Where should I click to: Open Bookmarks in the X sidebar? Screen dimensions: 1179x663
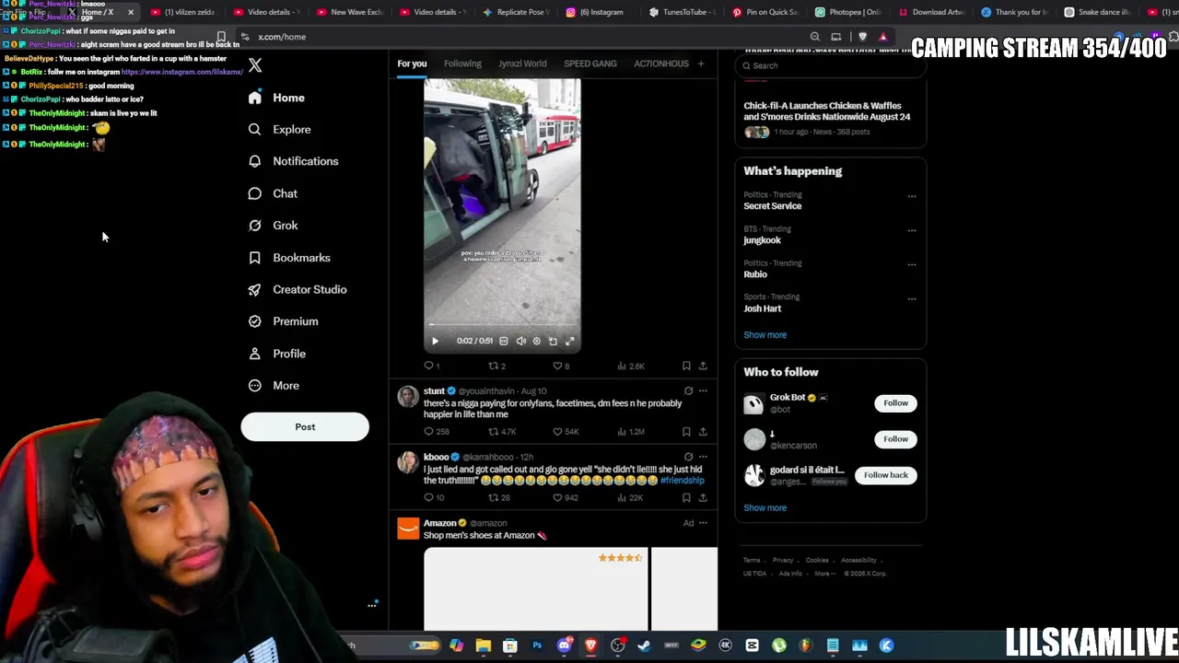[288, 258]
